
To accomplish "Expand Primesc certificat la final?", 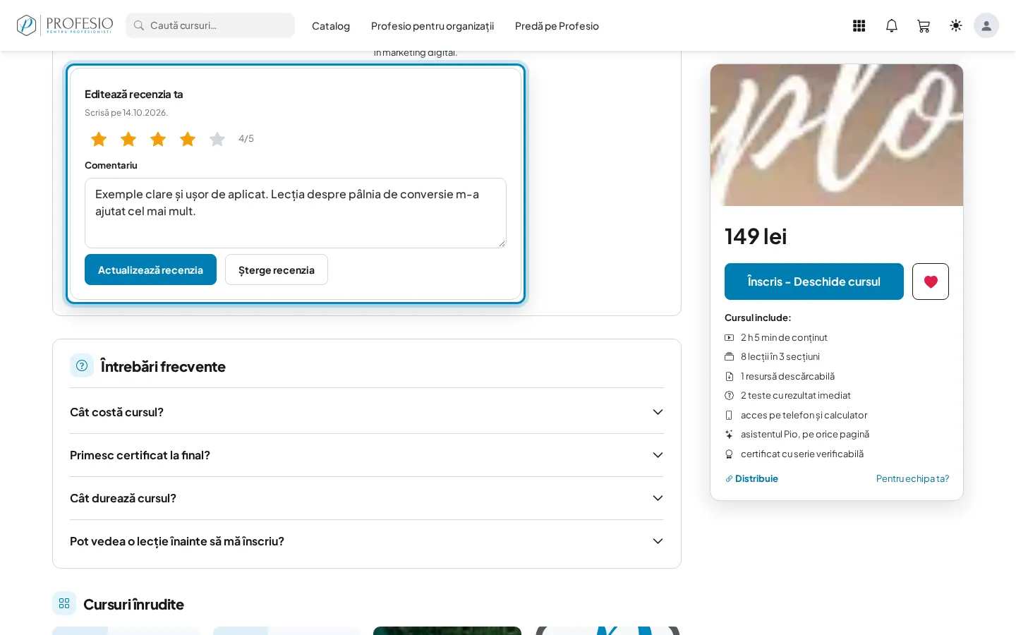I will 367,455.
